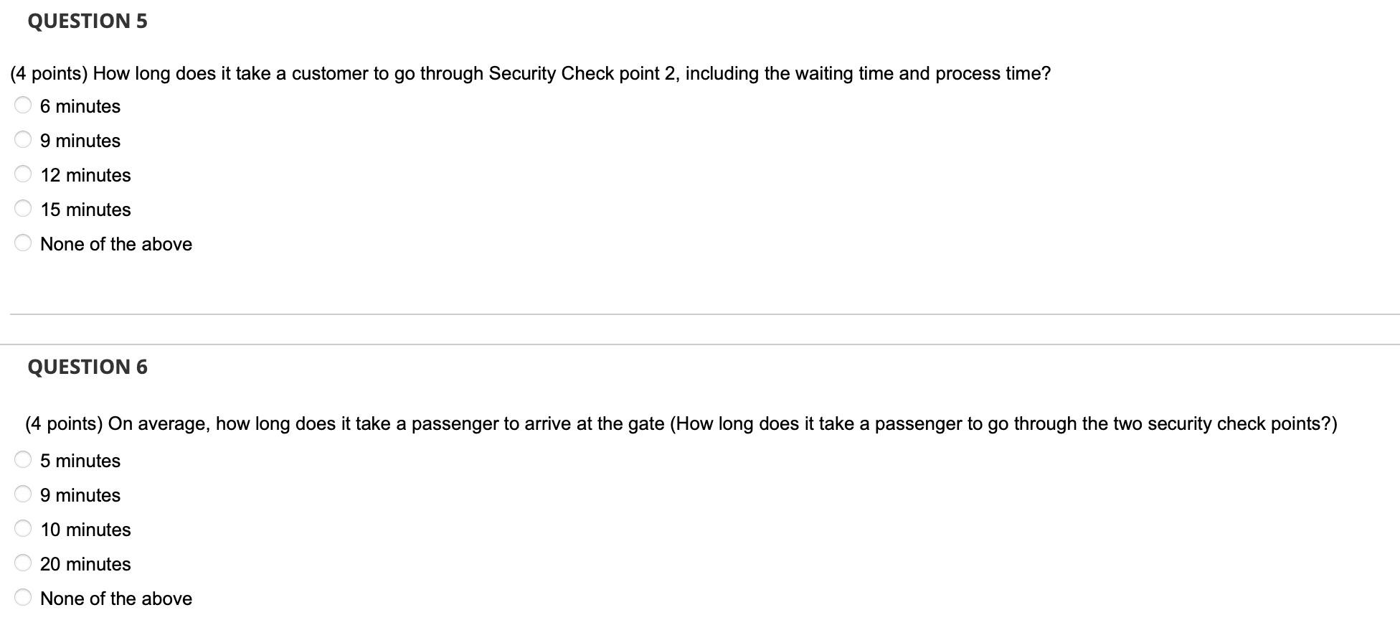Select the 20 minutes option for Question 6
The image size is (1400, 643).
(23, 563)
